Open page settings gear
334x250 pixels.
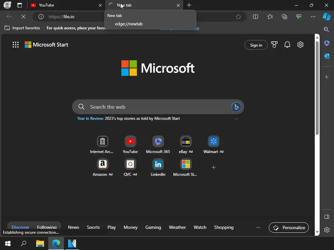(x=300, y=45)
